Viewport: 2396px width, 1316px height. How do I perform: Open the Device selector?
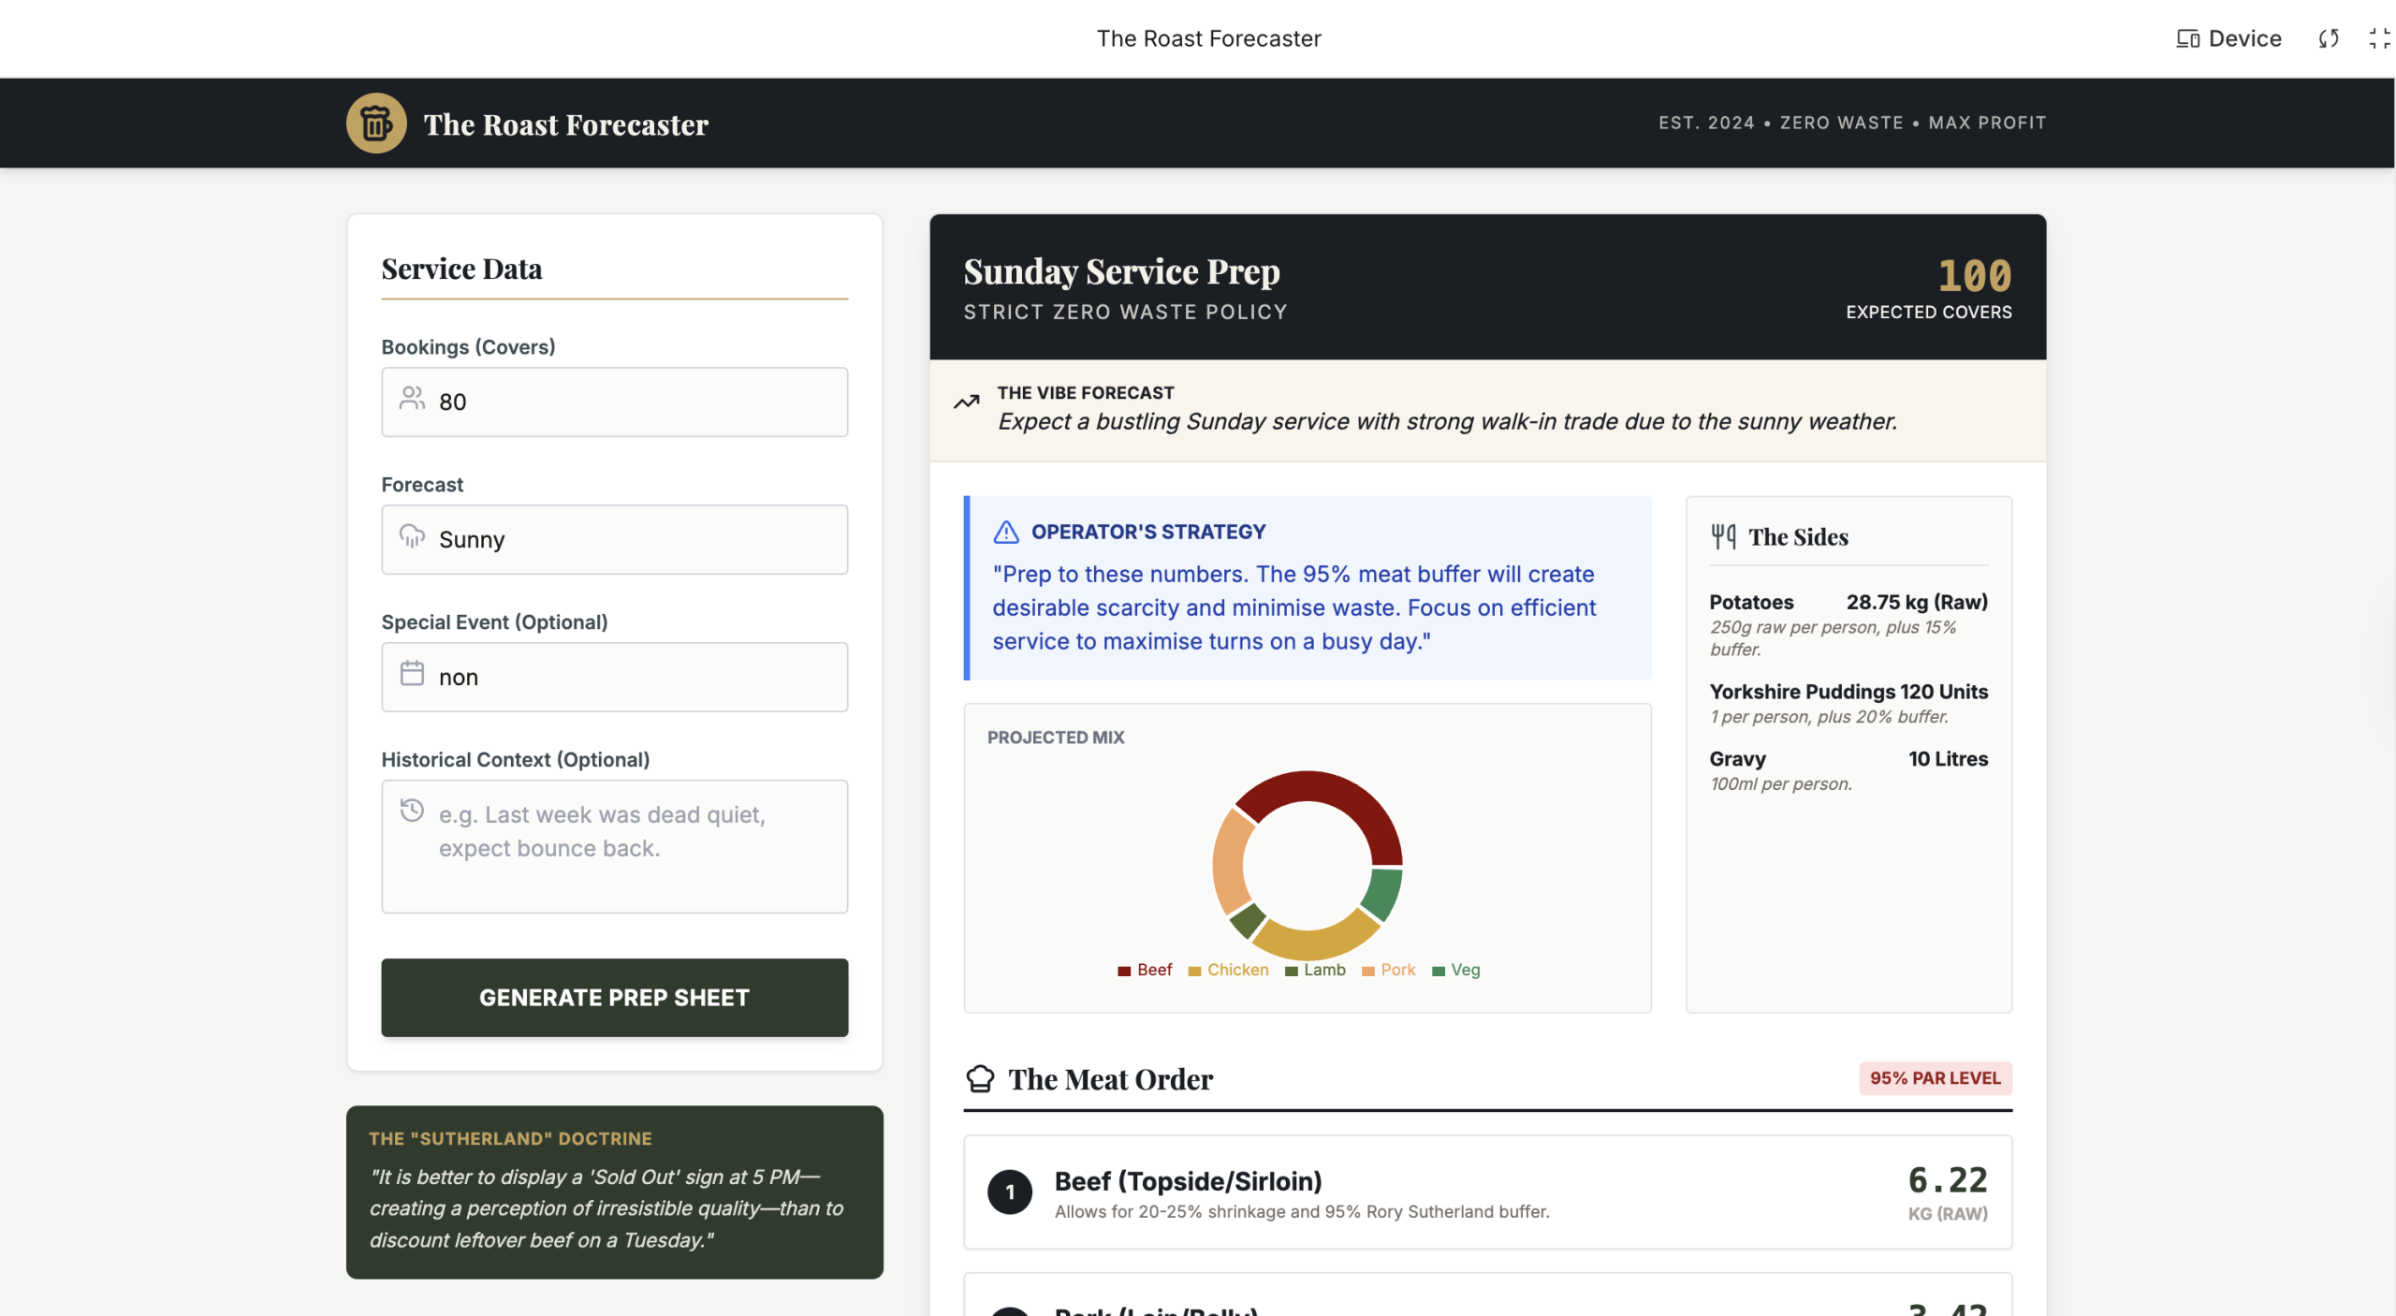2228,38
